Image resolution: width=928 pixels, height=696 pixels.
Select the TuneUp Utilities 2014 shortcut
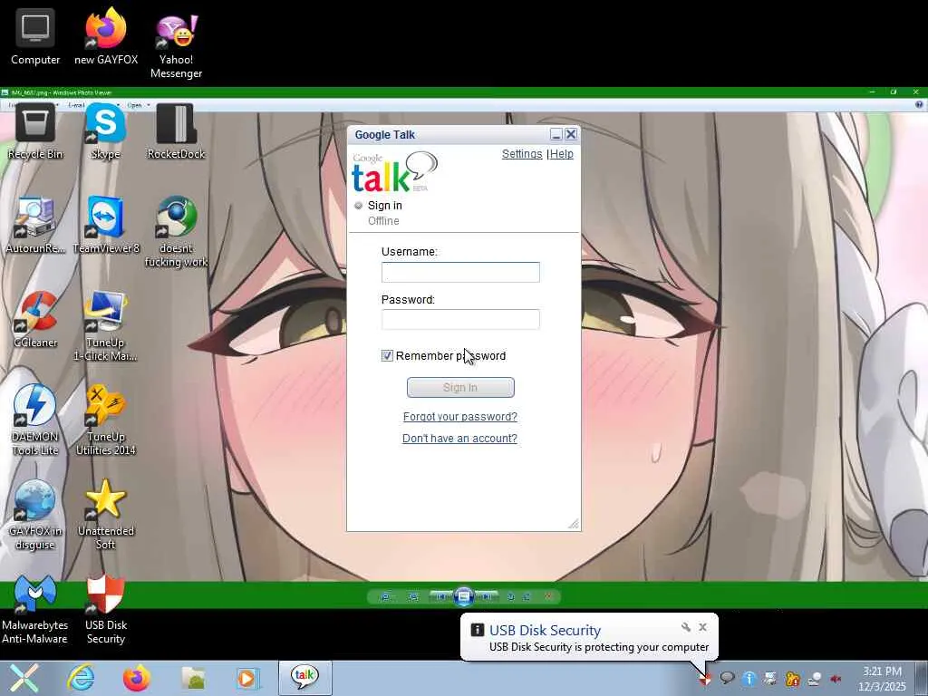click(x=105, y=420)
